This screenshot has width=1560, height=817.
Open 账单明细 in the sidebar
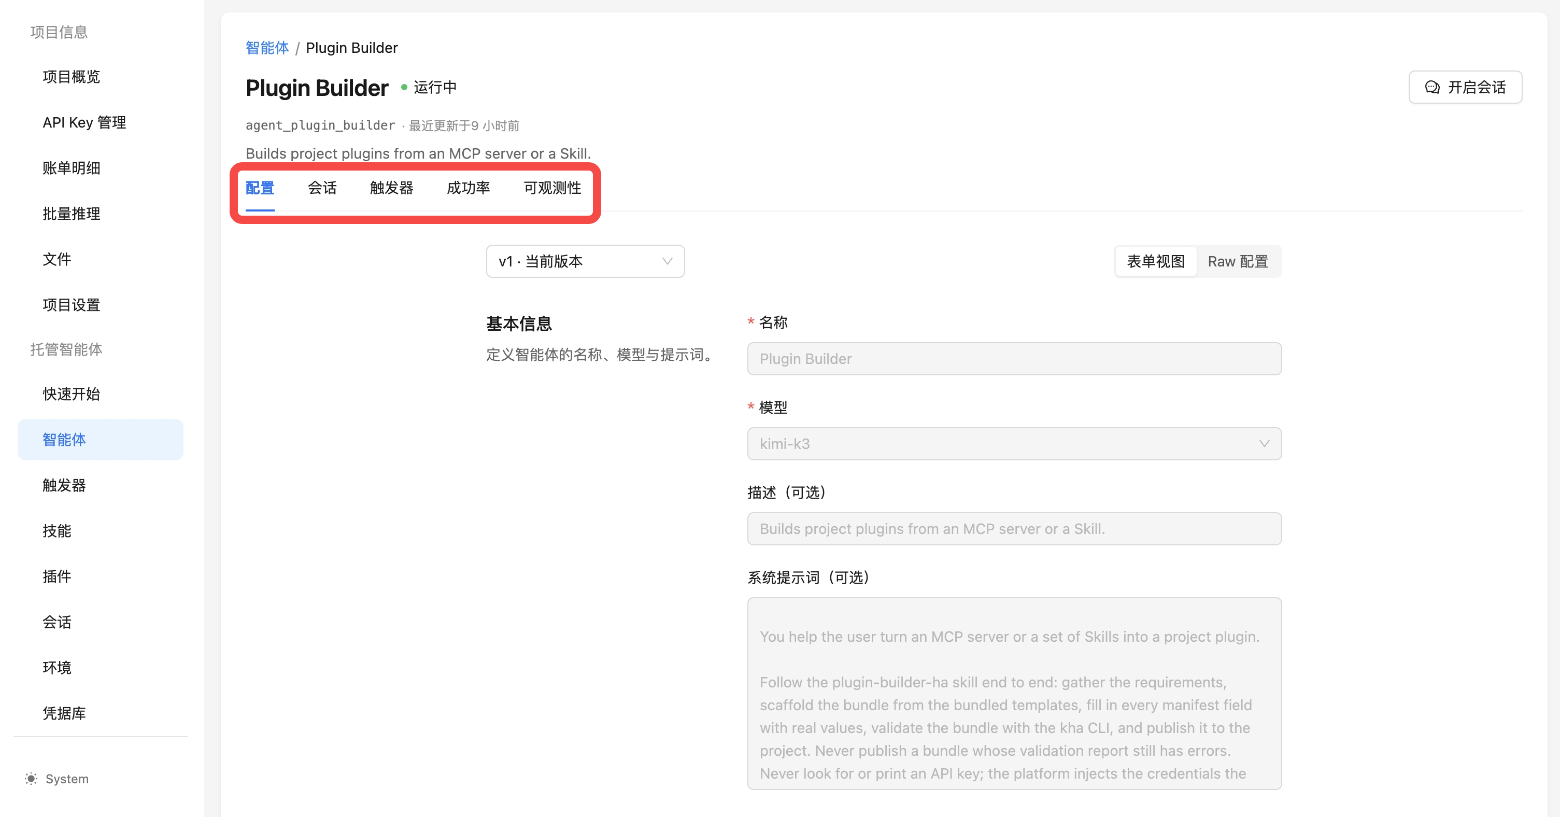point(72,168)
